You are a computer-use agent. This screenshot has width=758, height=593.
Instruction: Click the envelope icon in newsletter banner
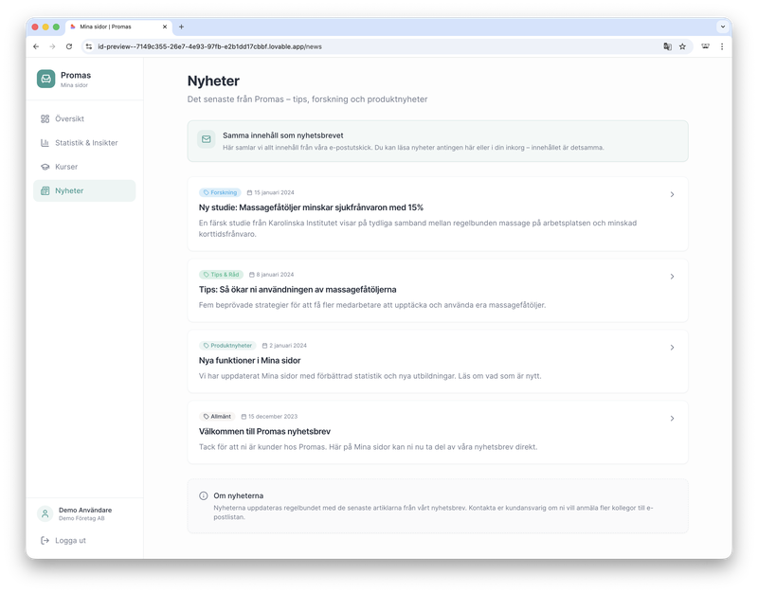tap(206, 140)
